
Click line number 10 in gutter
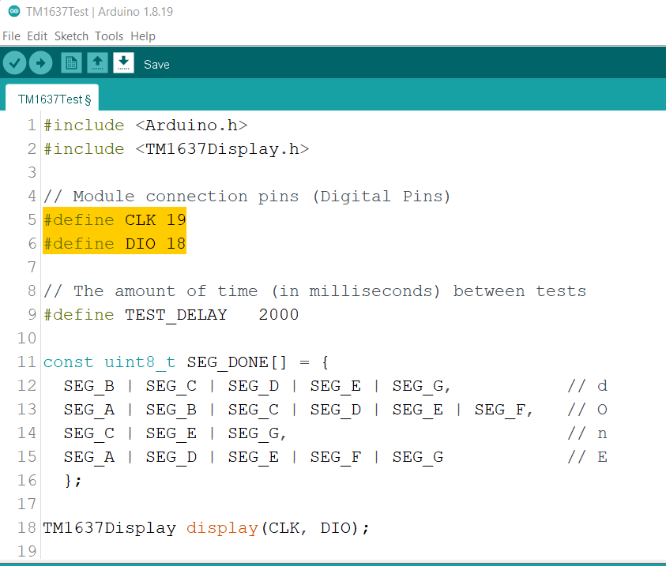(x=27, y=339)
